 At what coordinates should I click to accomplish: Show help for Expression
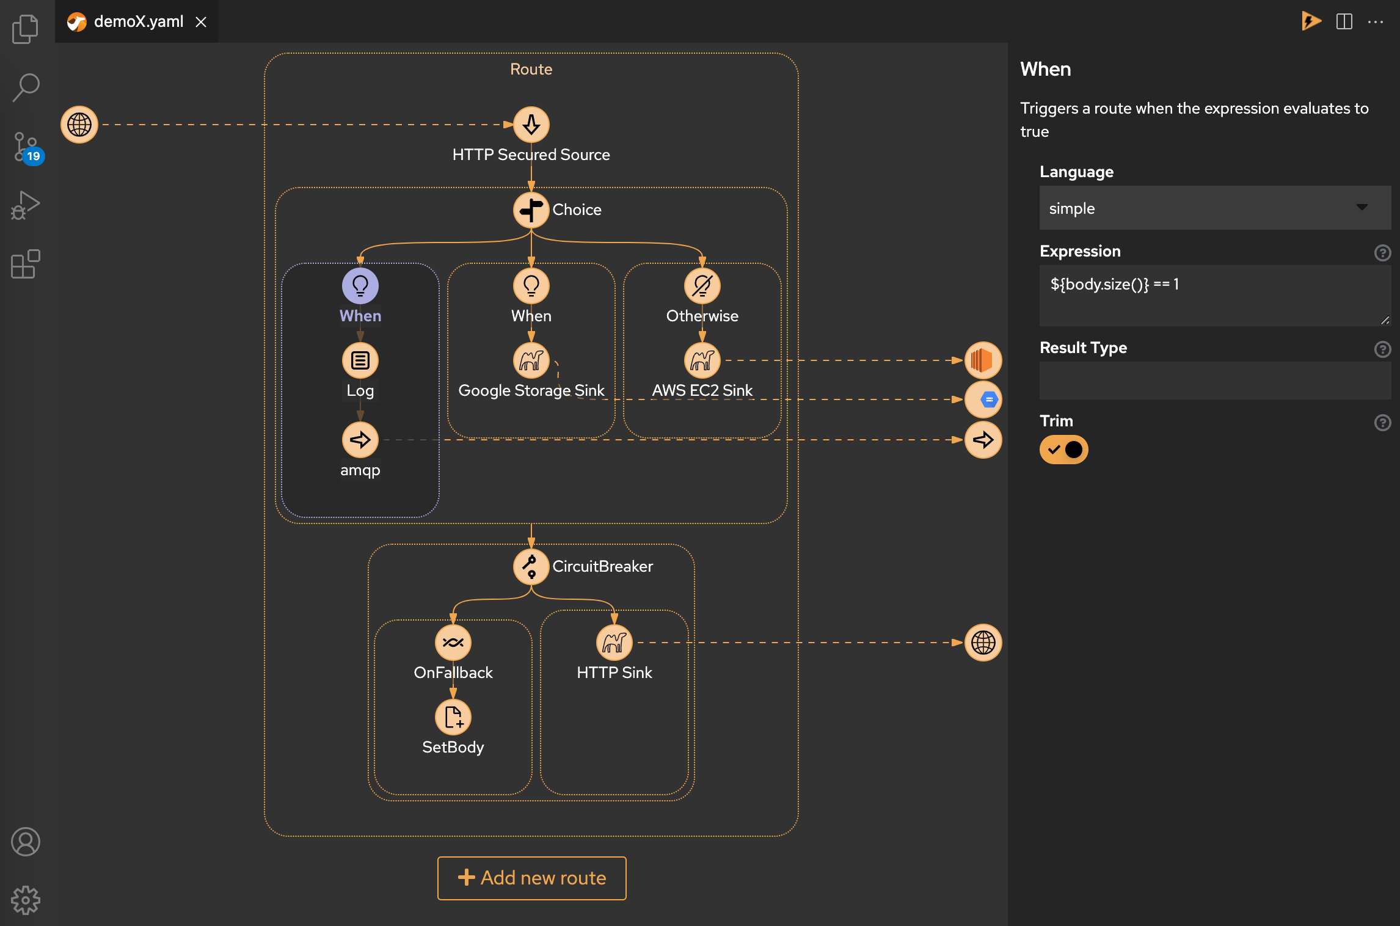click(x=1382, y=252)
